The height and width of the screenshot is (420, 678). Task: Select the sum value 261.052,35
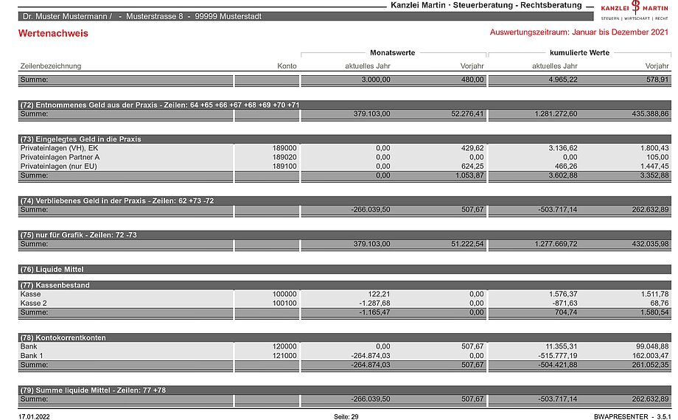click(650, 365)
